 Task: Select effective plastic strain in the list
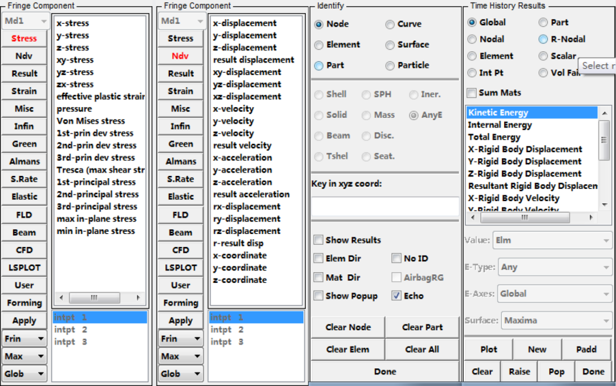(x=100, y=97)
